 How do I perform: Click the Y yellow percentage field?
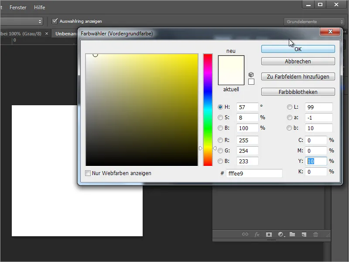click(316, 161)
